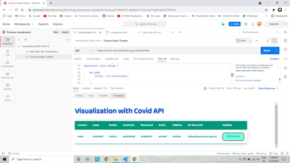290x163 pixels.
Task: Click the Send button
Action: tap(267, 50)
